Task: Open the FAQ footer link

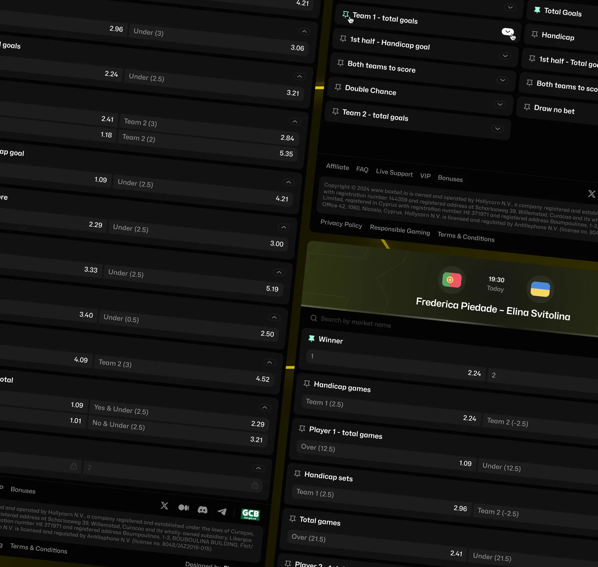Action: tap(362, 169)
